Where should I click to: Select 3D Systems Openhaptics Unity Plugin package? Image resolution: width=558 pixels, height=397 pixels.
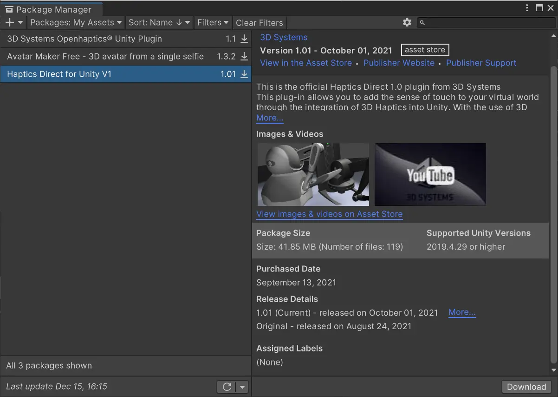pos(125,39)
